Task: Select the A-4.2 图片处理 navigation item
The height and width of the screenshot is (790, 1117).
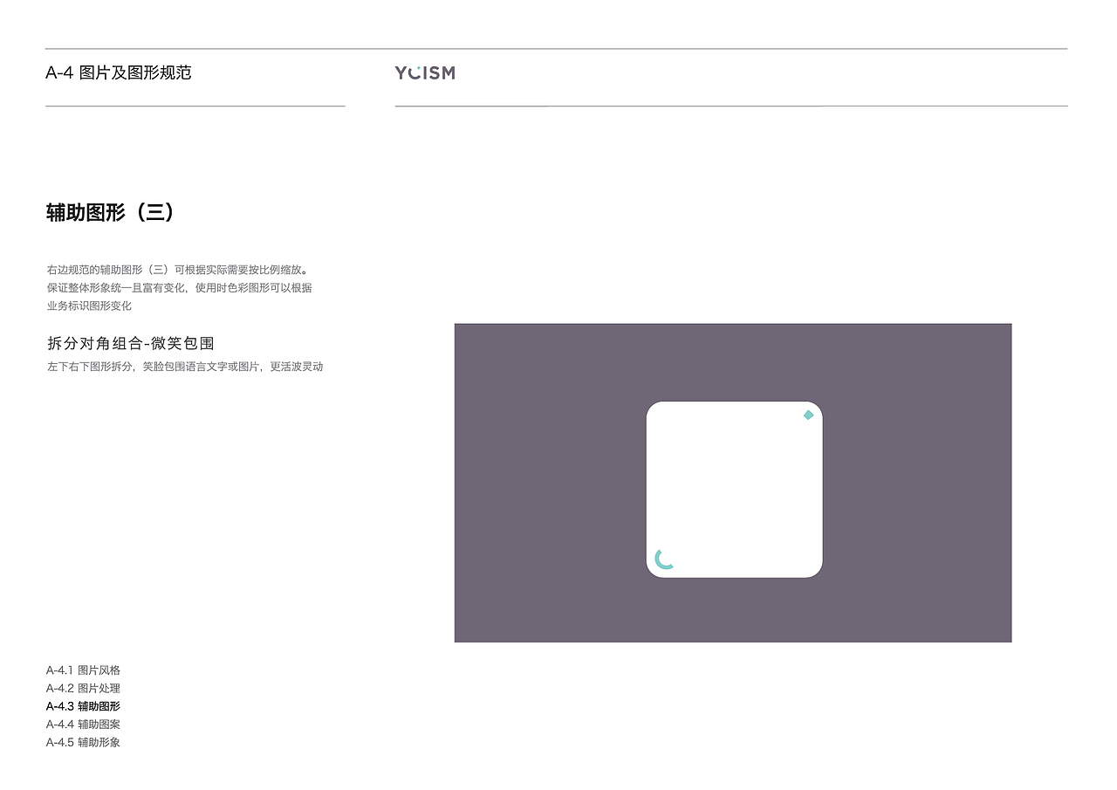Action: pyautogui.click(x=83, y=688)
